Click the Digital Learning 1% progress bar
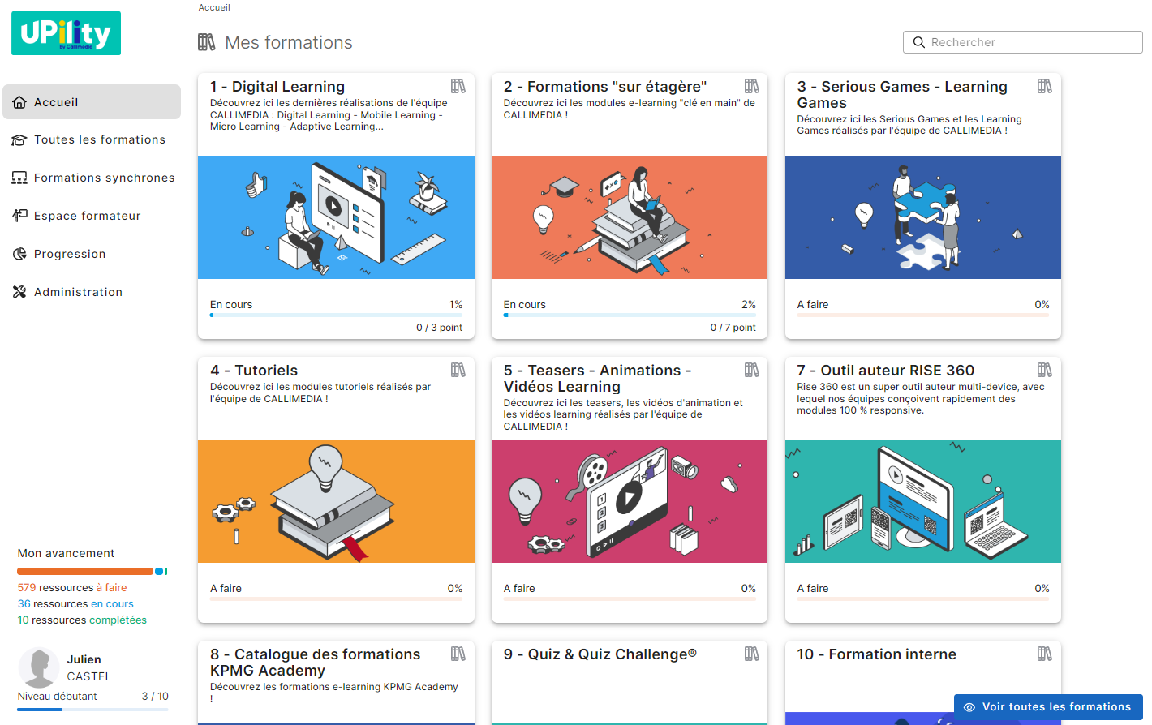This screenshot has height=725, width=1152. click(336, 315)
